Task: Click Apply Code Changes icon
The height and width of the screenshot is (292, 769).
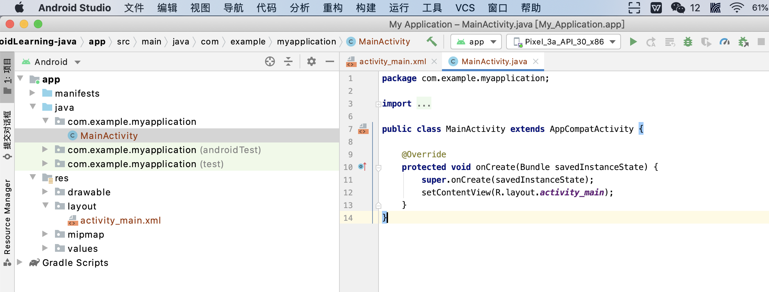Action: pos(670,42)
